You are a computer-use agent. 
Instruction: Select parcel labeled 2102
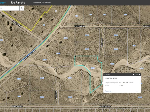(70, 97)
